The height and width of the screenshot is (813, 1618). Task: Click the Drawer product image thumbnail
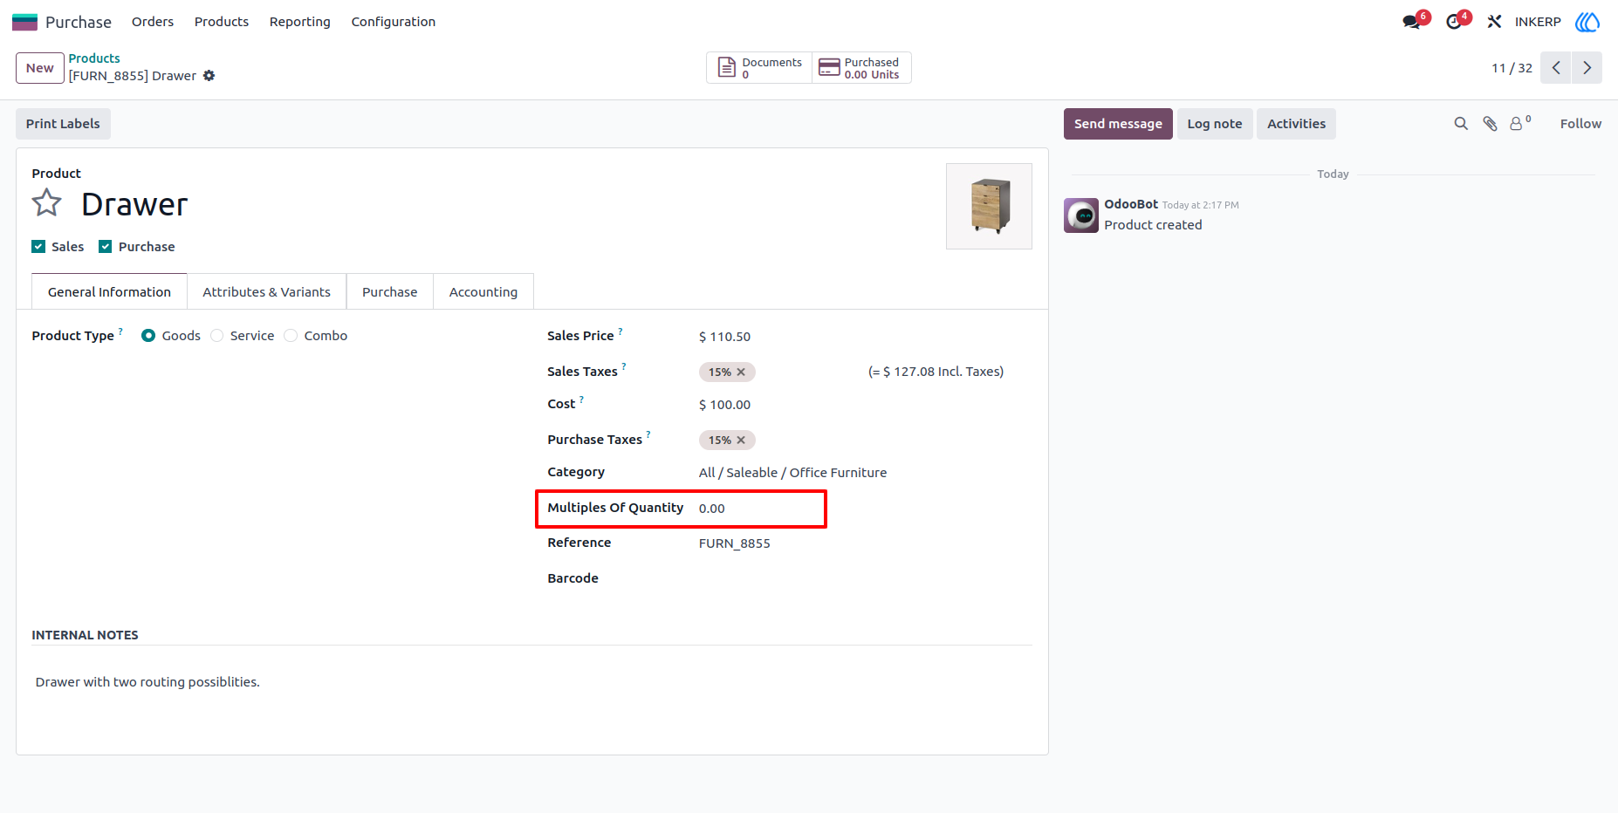[x=990, y=207]
